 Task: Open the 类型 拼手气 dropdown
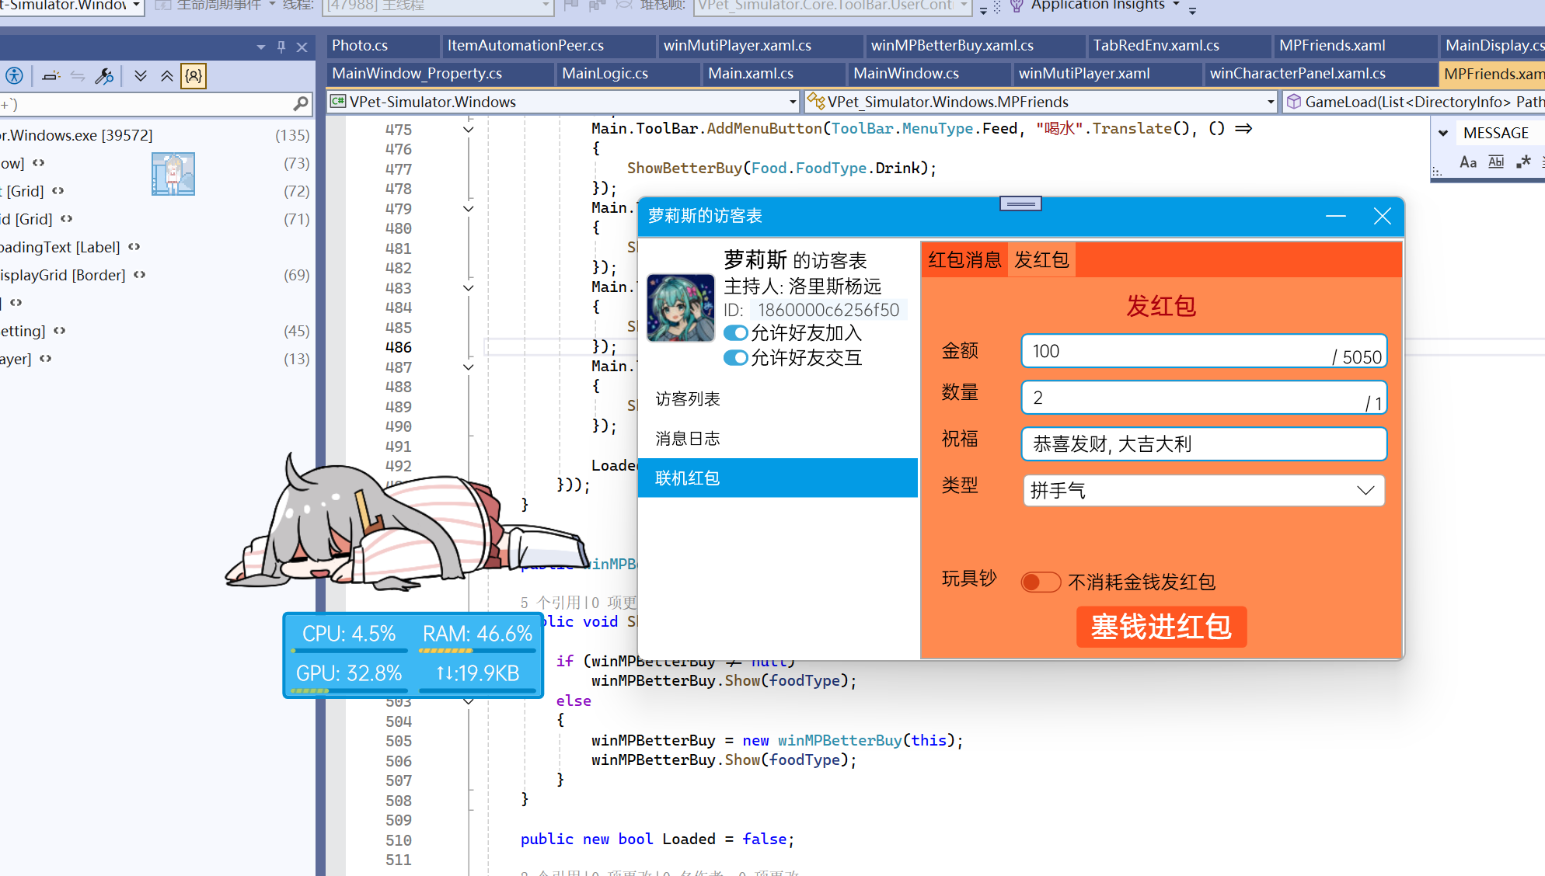coord(1204,491)
